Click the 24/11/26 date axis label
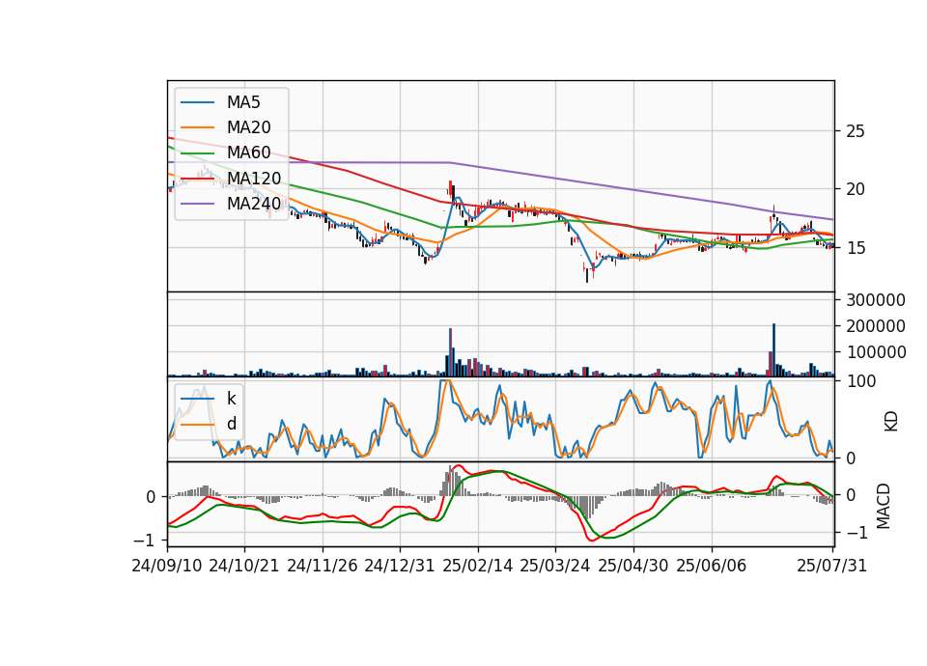The width and height of the screenshot is (927, 666). pos(323,566)
